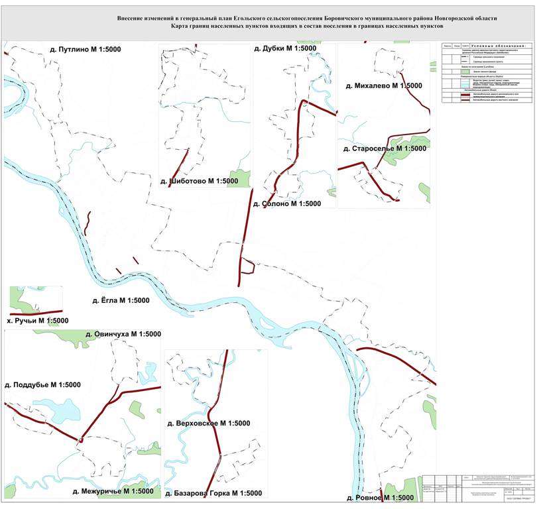Click the 'д. Староселье М 1:5000' label
This screenshot has width=543, height=509.
coord(385,148)
